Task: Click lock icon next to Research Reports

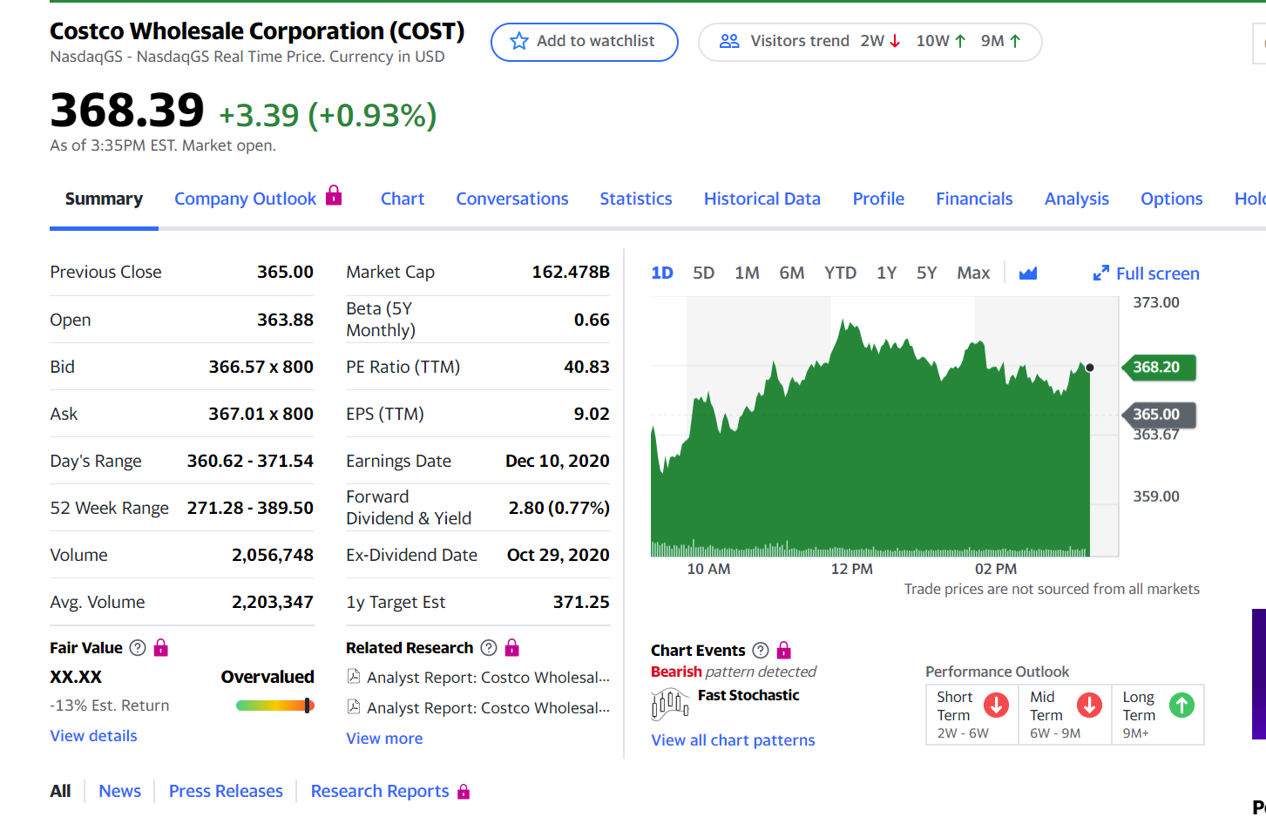Action: click(x=464, y=791)
